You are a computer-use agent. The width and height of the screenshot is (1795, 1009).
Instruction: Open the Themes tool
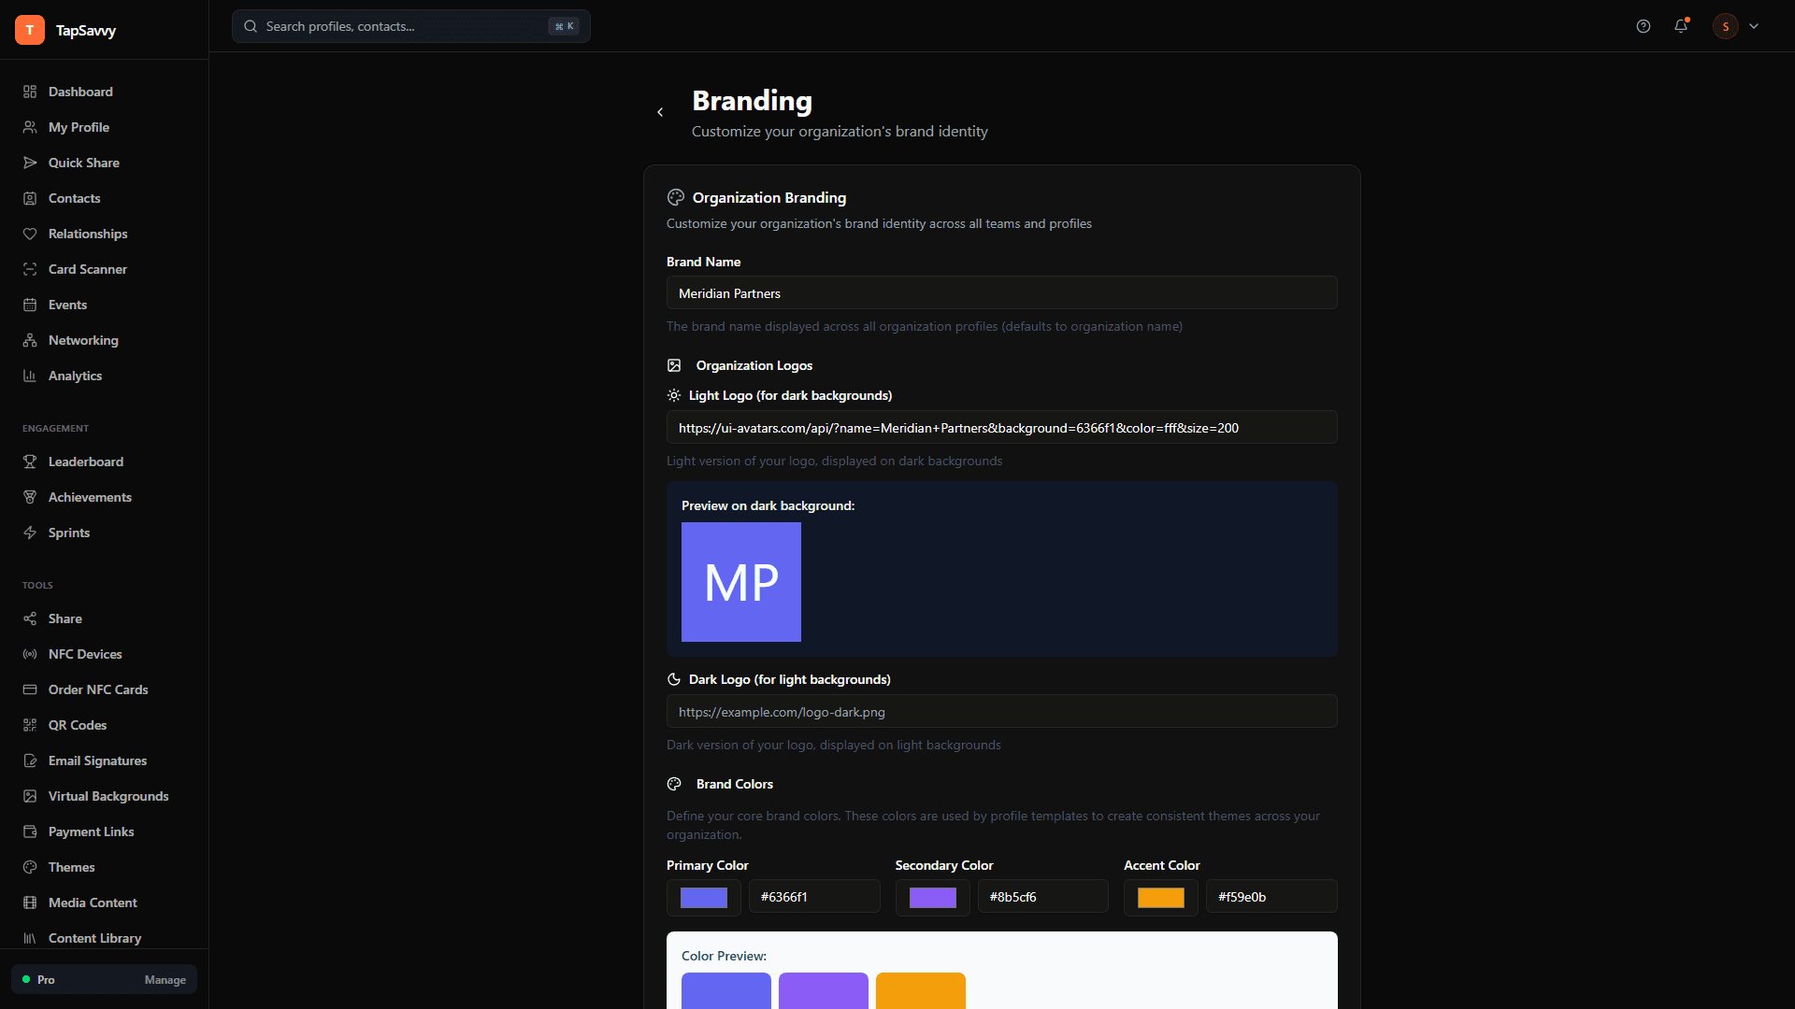click(71, 867)
